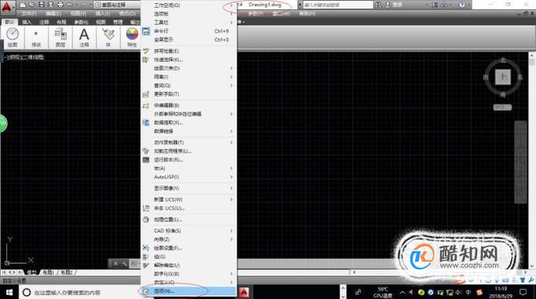Viewport: 536px width, 299px height.
Task: Click the Save icon in quick access toolbar
Action: pyautogui.click(x=41, y=5)
